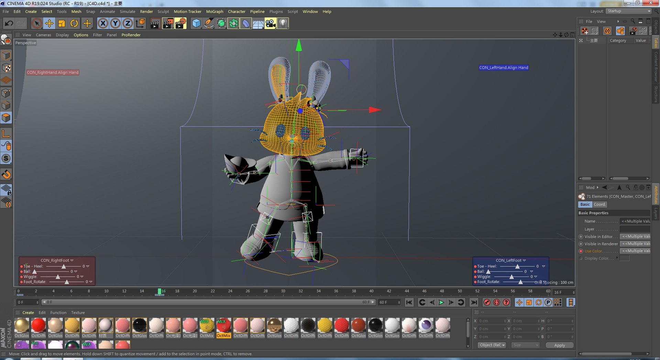The image size is (660, 360).
Task: Go to end of animation
Action: (474, 302)
